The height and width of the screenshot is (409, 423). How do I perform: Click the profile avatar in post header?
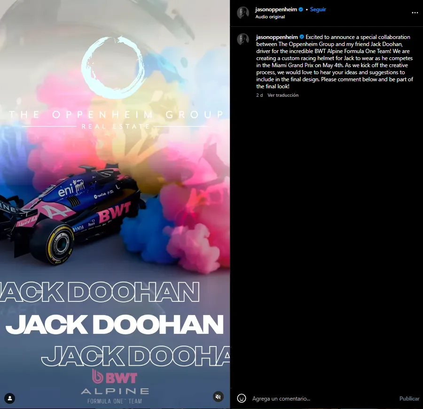point(243,13)
